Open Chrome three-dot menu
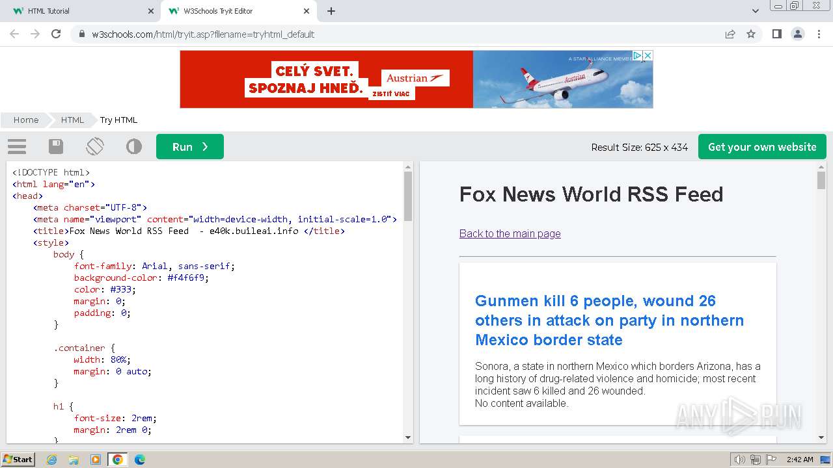 pos(819,34)
